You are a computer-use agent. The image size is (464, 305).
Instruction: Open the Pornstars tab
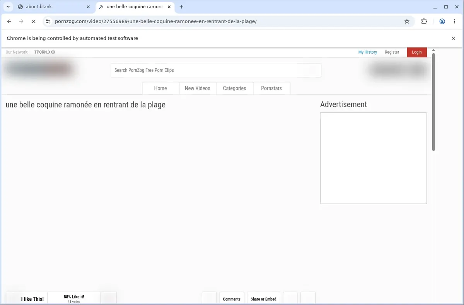[x=271, y=88]
